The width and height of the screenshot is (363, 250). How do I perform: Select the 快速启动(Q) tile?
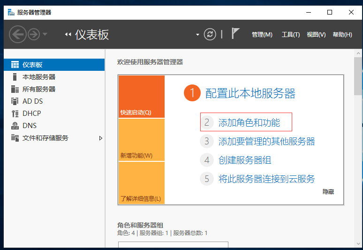142,97
